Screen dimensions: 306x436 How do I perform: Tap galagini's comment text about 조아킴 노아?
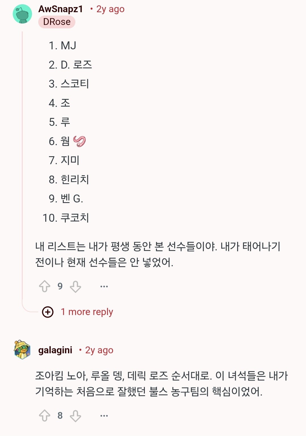161,384
